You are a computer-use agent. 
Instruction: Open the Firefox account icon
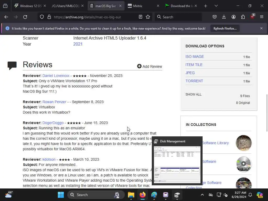click(x=233, y=17)
